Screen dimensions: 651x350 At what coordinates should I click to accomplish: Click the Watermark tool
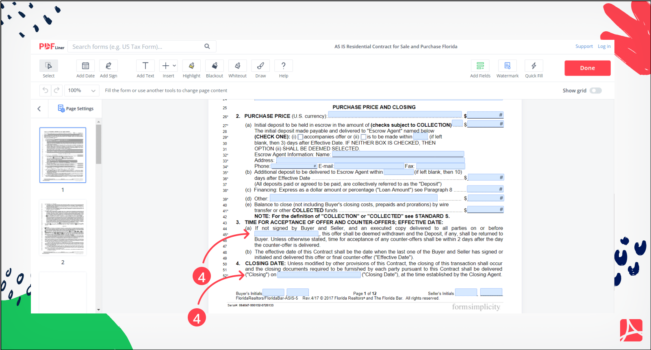508,66
